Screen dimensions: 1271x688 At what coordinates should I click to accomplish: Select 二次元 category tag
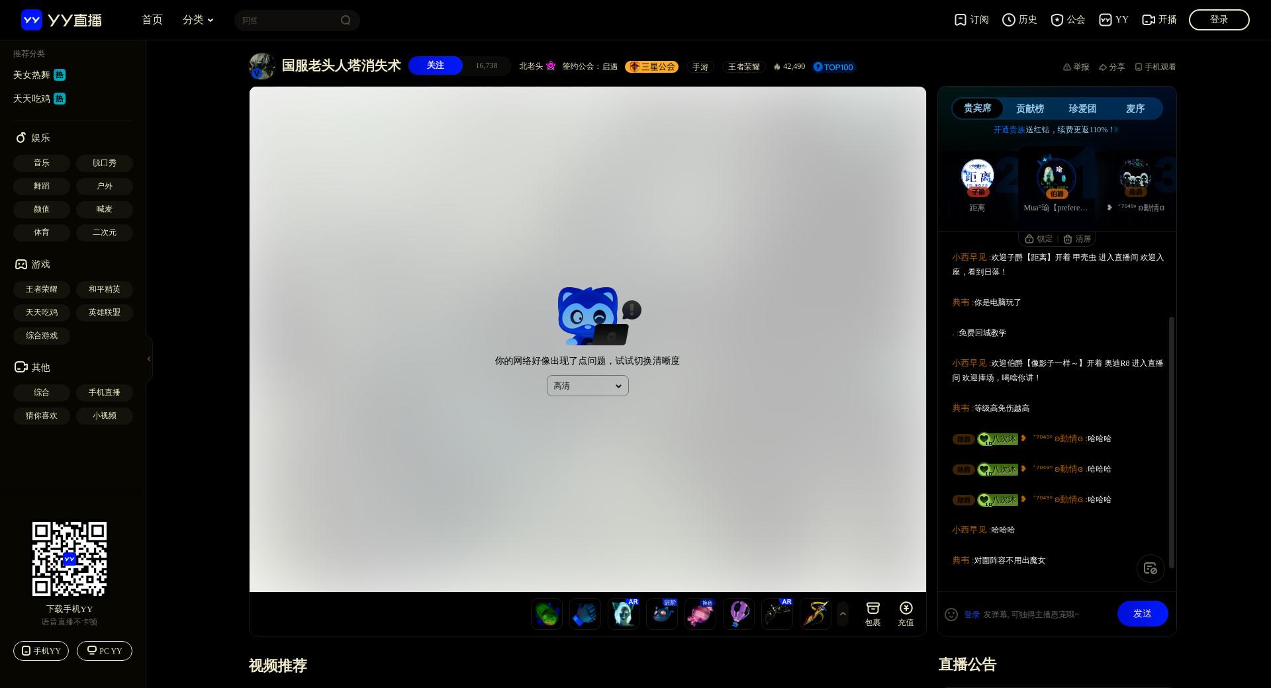point(105,232)
